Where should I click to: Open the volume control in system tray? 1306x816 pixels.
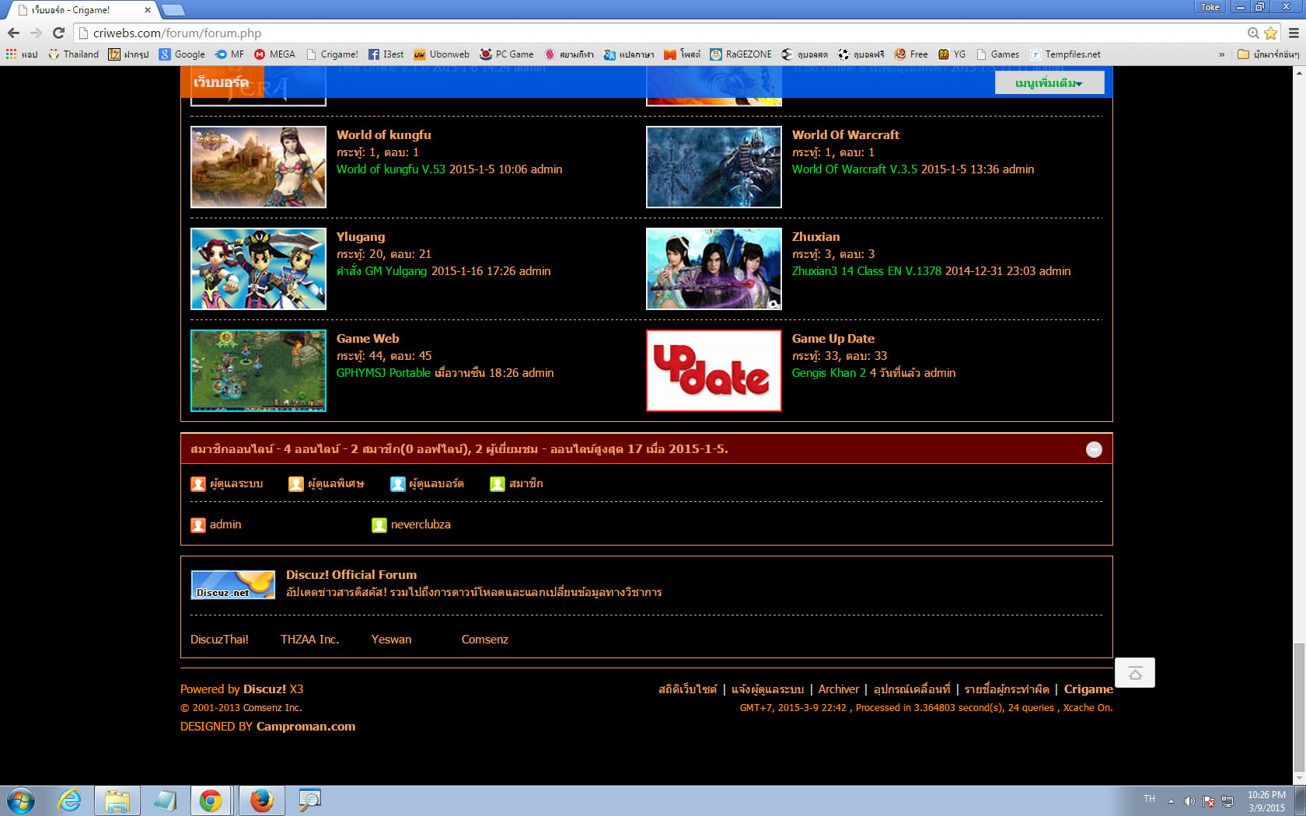[1189, 801]
